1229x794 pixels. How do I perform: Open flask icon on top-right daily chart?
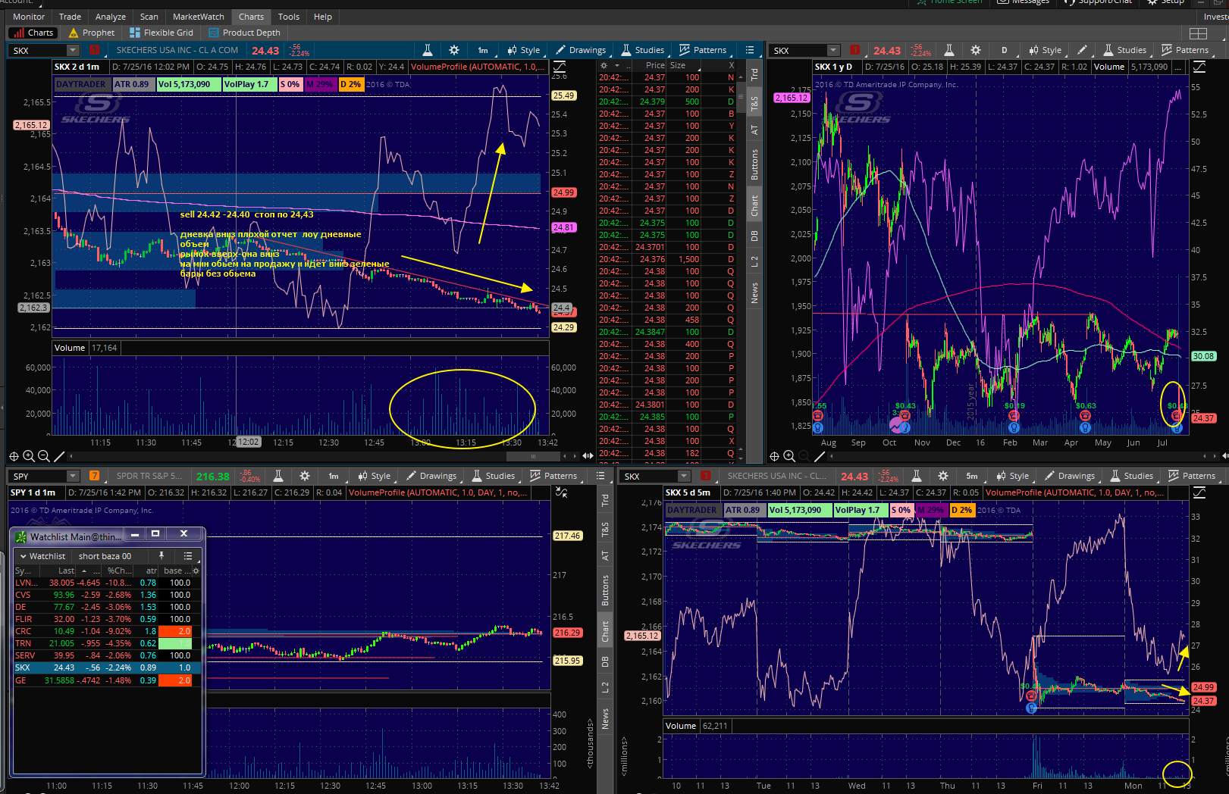click(949, 50)
